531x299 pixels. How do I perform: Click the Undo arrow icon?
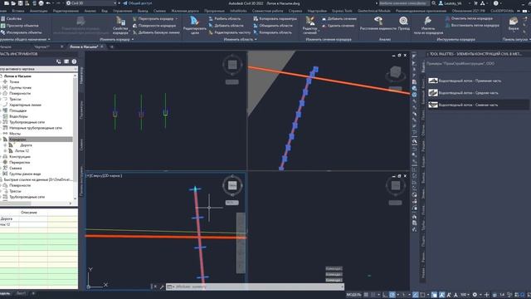(x=48, y=3)
